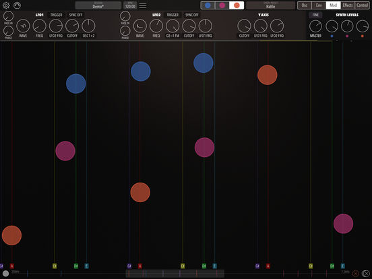This screenshot has height=279, width=372.
Task: Select the orange synth circle in the top selector
Action: click(237, 5)
